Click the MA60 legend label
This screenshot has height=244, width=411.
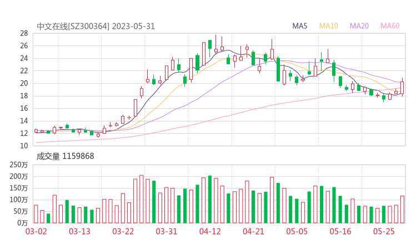coord(390,26)
